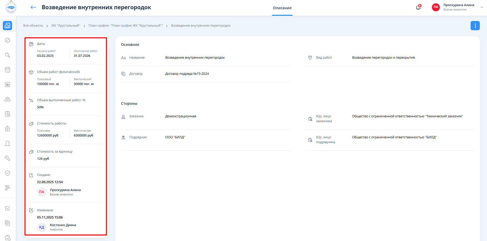Viewport: 487px width, 241px height.
Task: Open the План-график breadcrumb link
Action: coord(126,26)
